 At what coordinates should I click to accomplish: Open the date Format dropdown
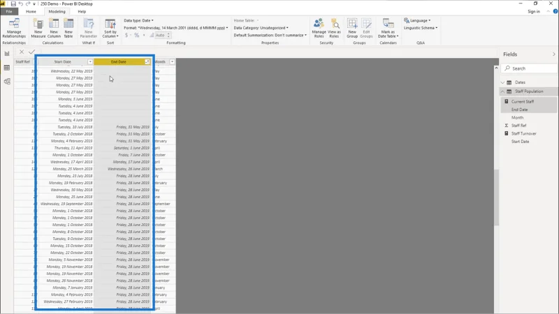(176, 28)
